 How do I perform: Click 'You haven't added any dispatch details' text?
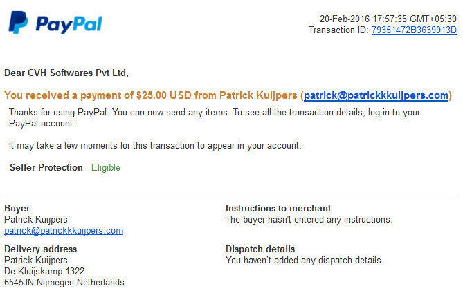pos(305,261)
